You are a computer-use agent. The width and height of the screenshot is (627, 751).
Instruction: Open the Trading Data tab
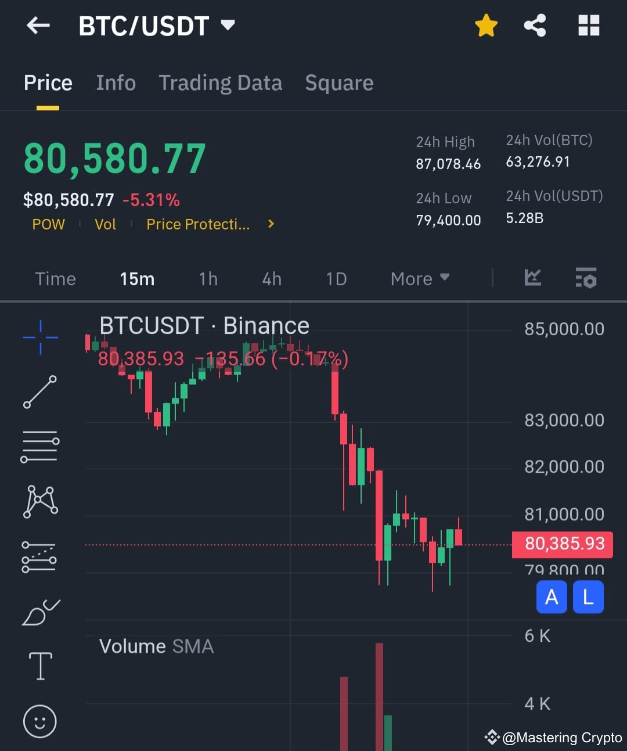[221, 83]
